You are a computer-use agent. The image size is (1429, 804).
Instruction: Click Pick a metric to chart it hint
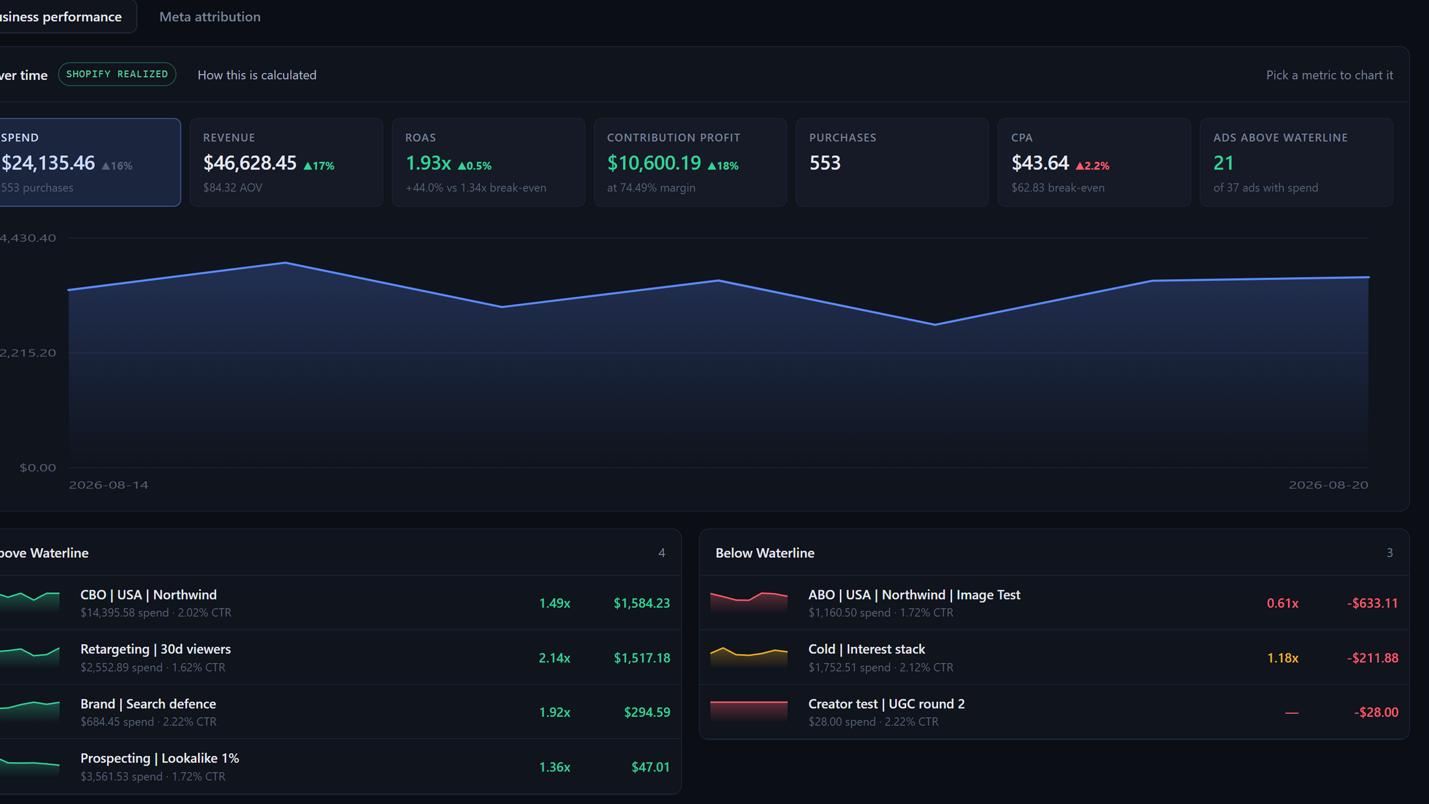click(x=1329, y=75)
